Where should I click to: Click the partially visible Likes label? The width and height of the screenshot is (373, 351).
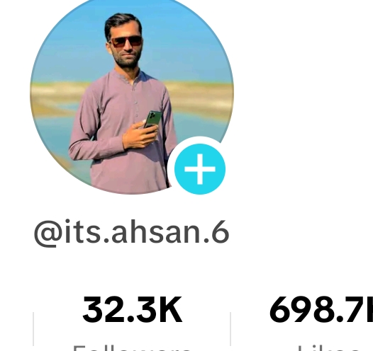pyautogui.click(x=328, y=348)
